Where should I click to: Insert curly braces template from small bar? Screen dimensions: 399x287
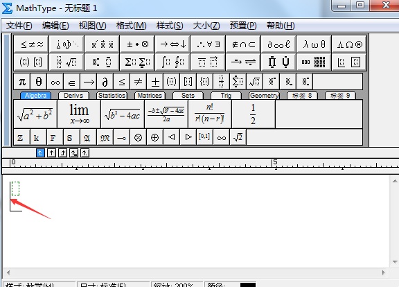(x=205, y=82)
